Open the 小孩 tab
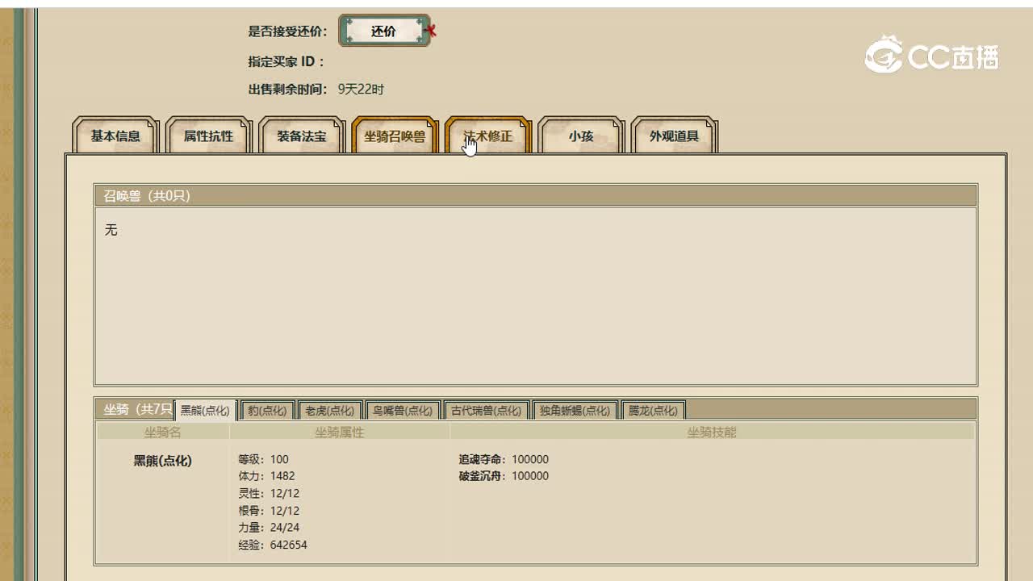 pos(581,136)
